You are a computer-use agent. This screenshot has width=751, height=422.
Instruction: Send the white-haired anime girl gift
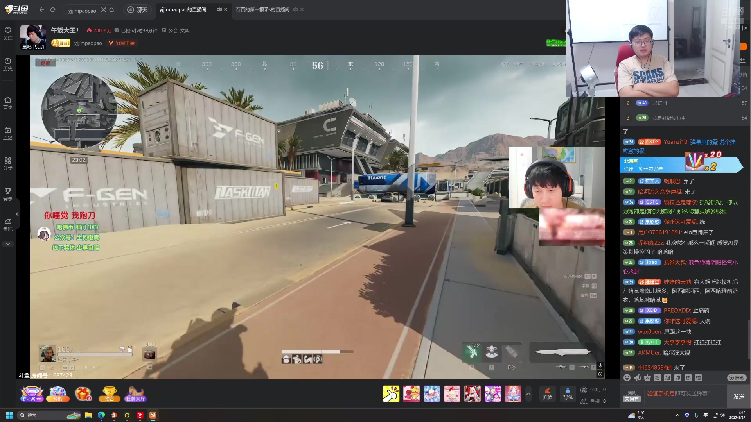pos(472,394)
